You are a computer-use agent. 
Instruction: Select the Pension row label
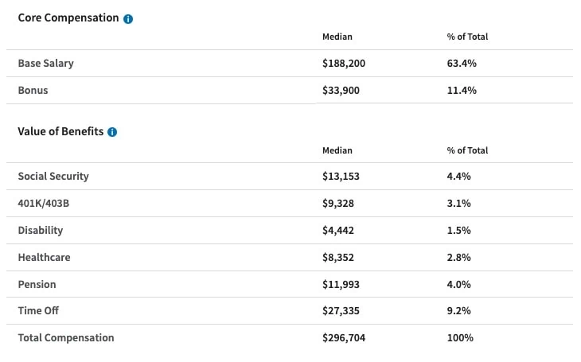[x=37, y=284]
